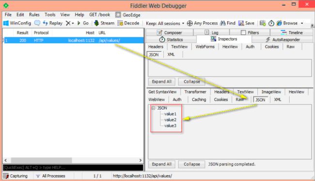The image size is (315, 181).
Task: Switch to the Composer tab
Action: (169, 32)
